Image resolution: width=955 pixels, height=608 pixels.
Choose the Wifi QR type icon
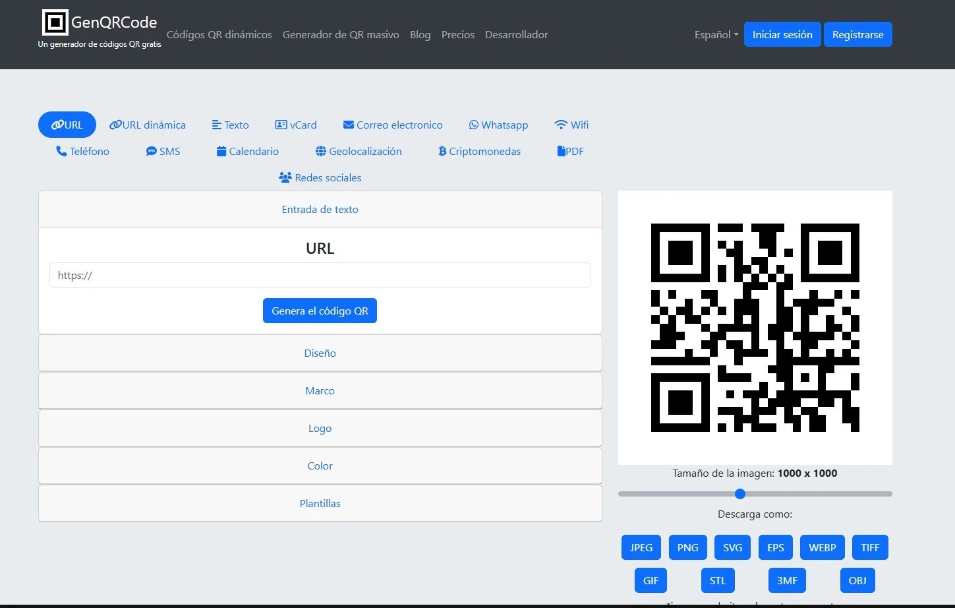[561, 125]
